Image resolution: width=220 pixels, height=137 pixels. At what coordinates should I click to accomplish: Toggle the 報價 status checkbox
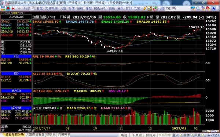tap(192, 135)
